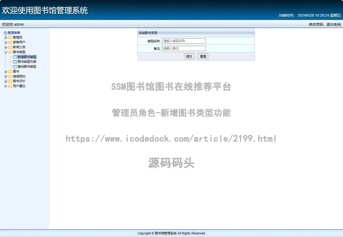This screenshot has height=237, width=343.
Task: Select the 管理员 menu label
Action: tap(18, 38)
